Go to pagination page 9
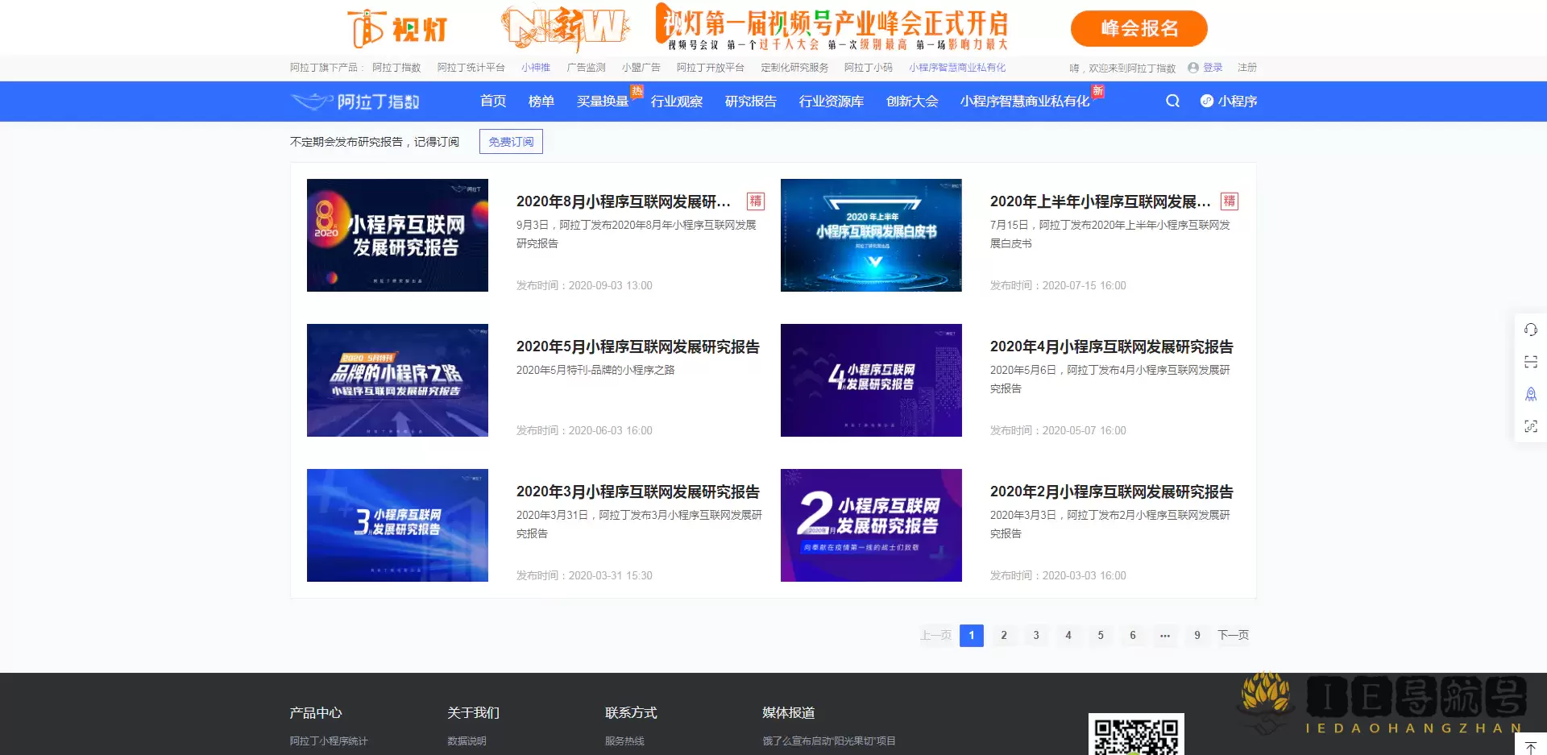Screen dimensions: 1547x755 pyautogui.click(x=1197, y=636)
